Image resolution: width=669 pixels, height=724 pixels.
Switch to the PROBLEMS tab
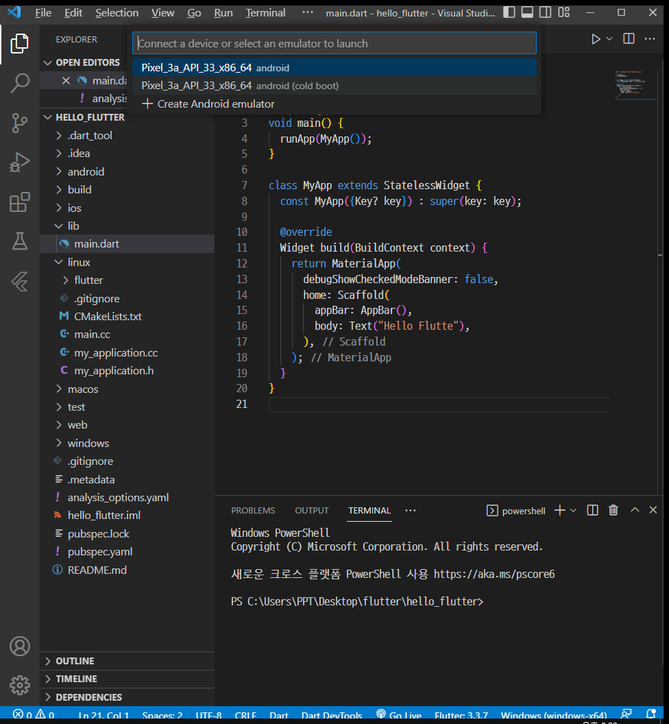coord(253,510)
